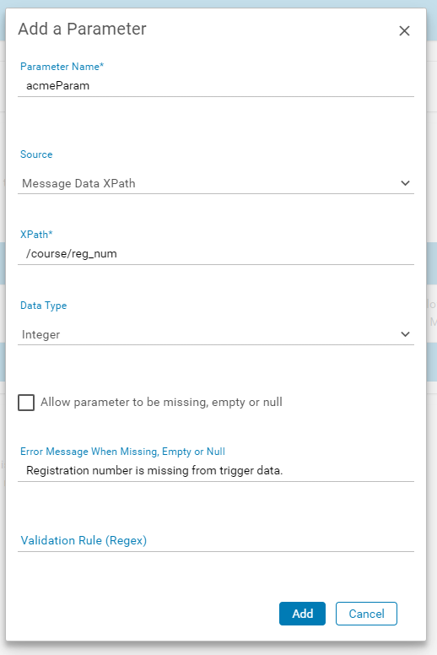Click the Parameter Name field containing acmeParam
This screenshot has width=437, height=655.
pos(216,86)
